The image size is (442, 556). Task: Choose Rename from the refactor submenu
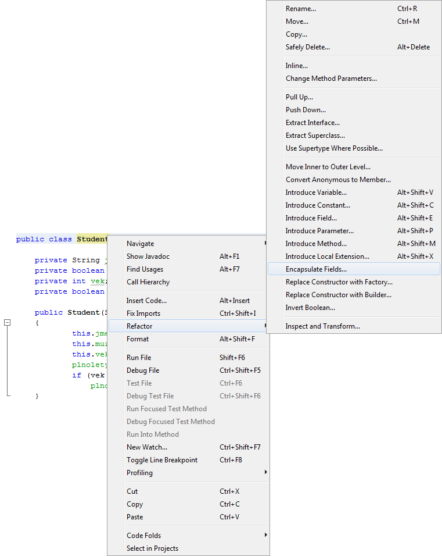pyautogui.click(x=301, y=9)
